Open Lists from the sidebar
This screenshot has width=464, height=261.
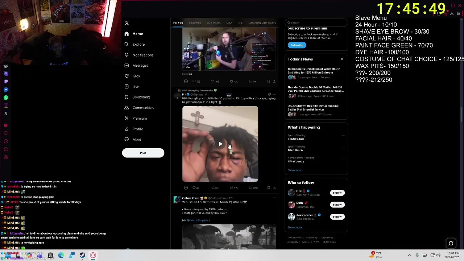click(132, 86)
